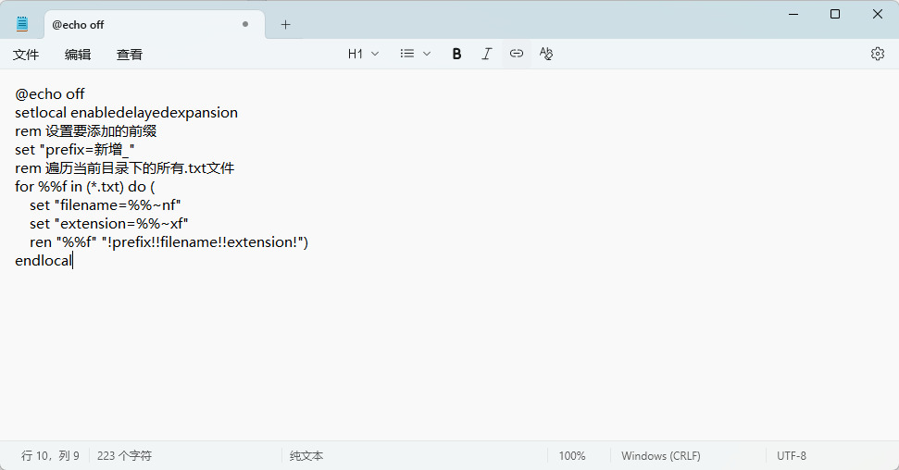Click the 'for %%f in (*.txt) do (' line

click(x=85, y=186)
